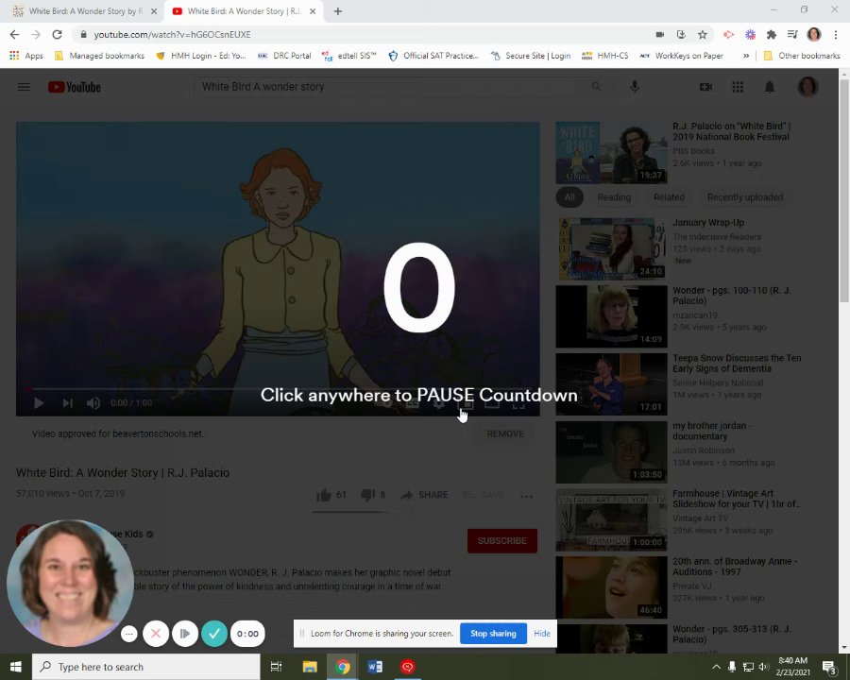This screenshot has width=850, height=680.
Task: Open the Windows Start menu
Action: point(16,667)
